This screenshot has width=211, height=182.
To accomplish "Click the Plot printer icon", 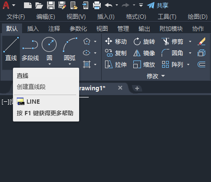I will coord(97,5).
